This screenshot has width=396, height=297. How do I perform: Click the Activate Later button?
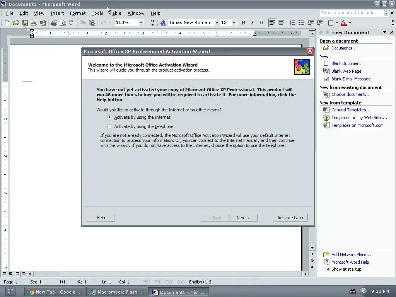coord(290,218)
